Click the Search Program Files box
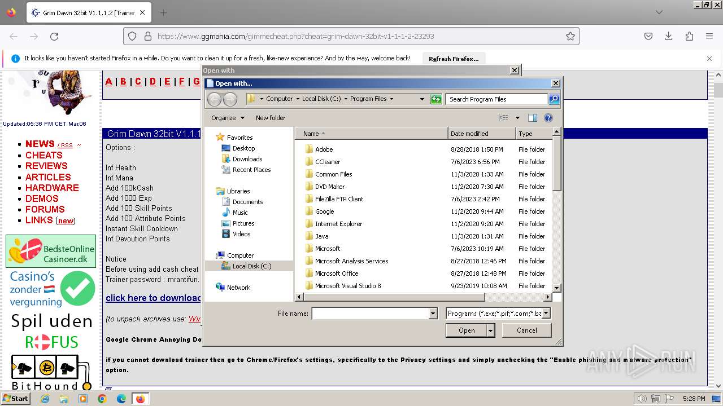 point(497,99)
